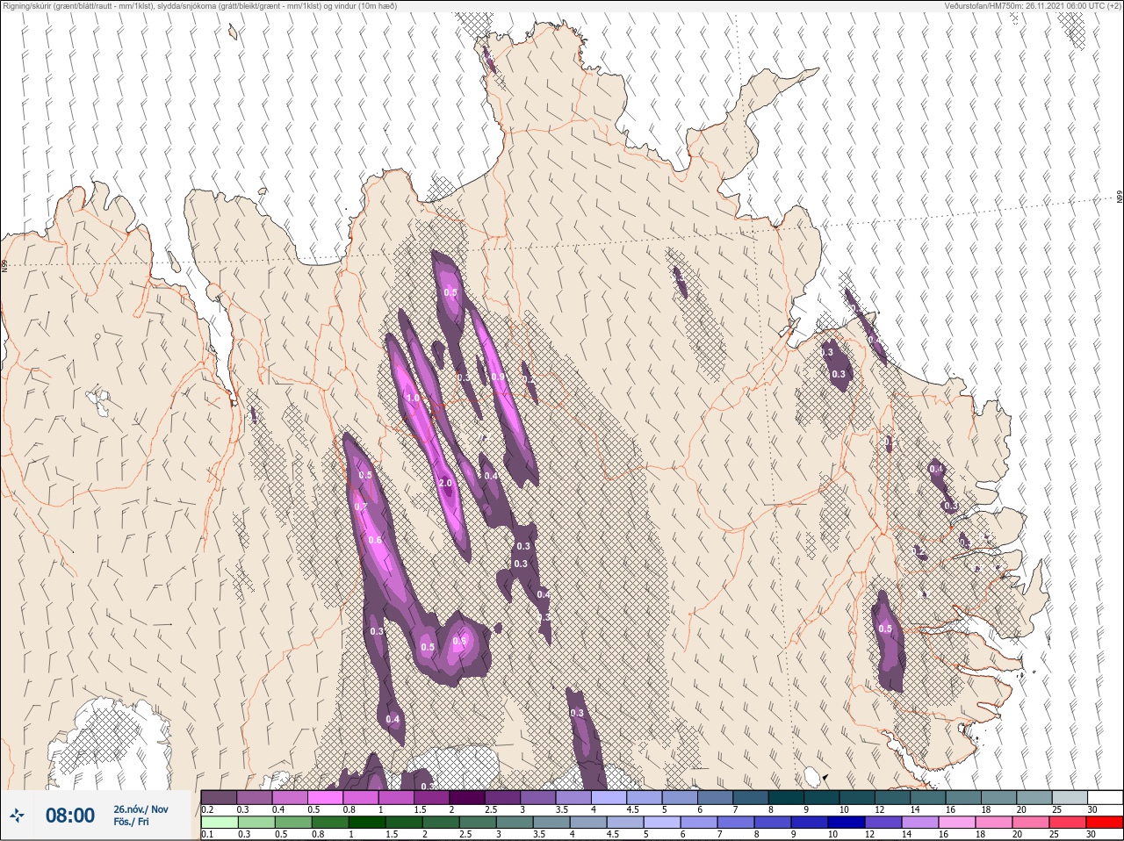Click the 2.0 precipitation value on the map
Image resolution: width=1124 pixels, height=841 pixels.
(x=445, y=484)
